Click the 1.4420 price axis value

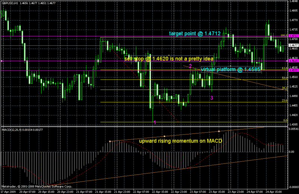click(x=294, y=115)
